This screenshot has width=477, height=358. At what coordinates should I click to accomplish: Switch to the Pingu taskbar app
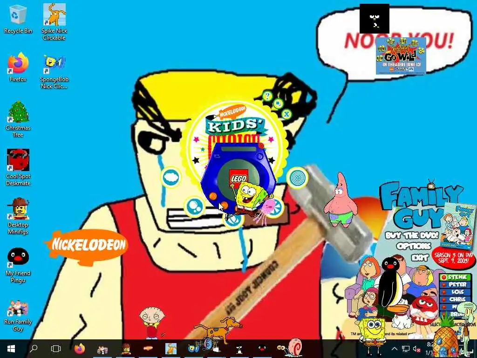pyautogui.click(x=262, y=349)
